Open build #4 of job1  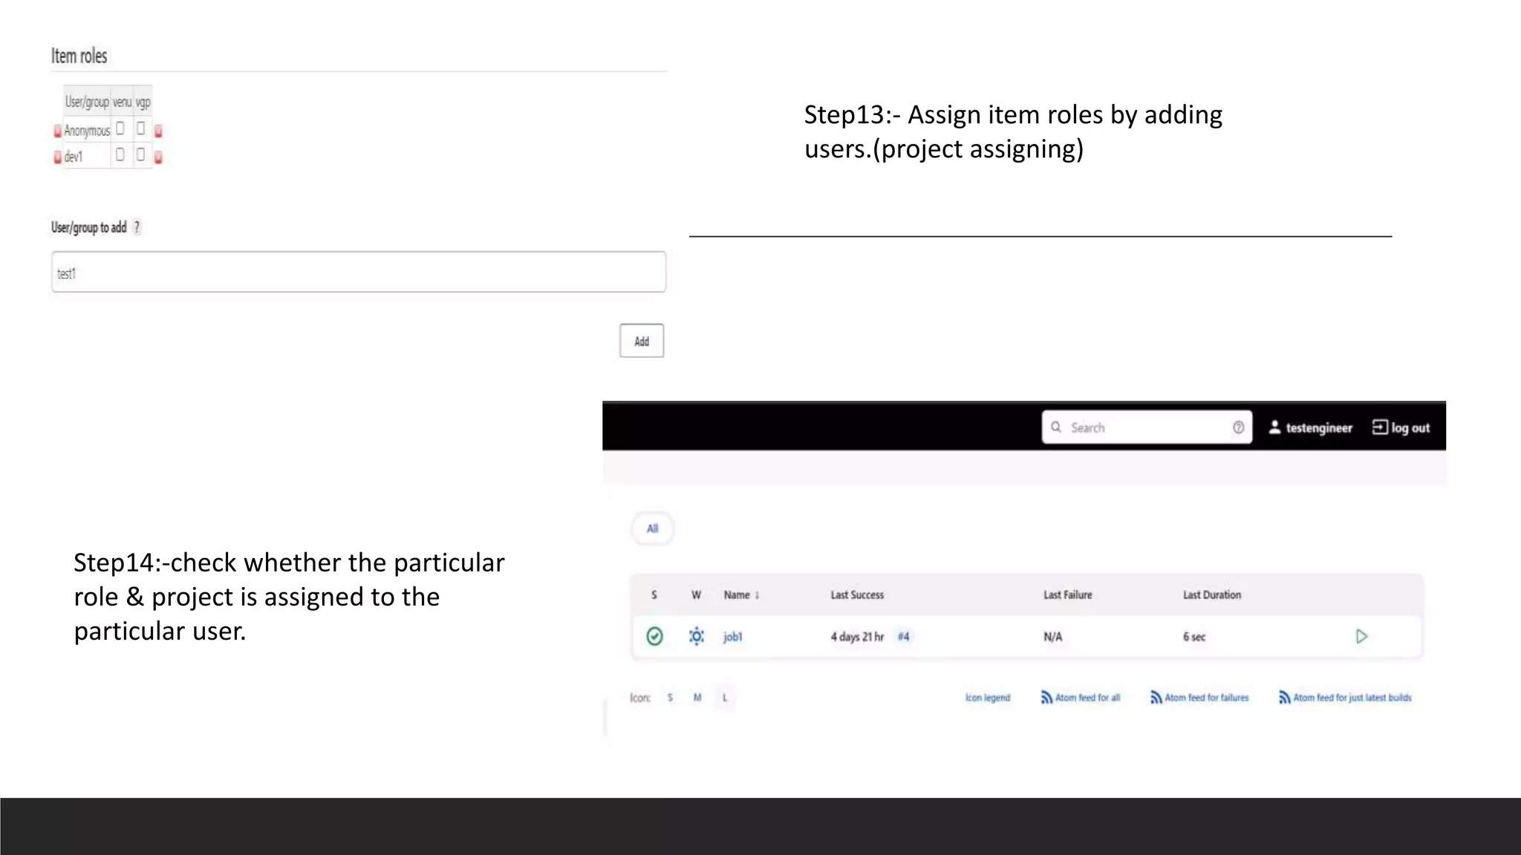903,637
